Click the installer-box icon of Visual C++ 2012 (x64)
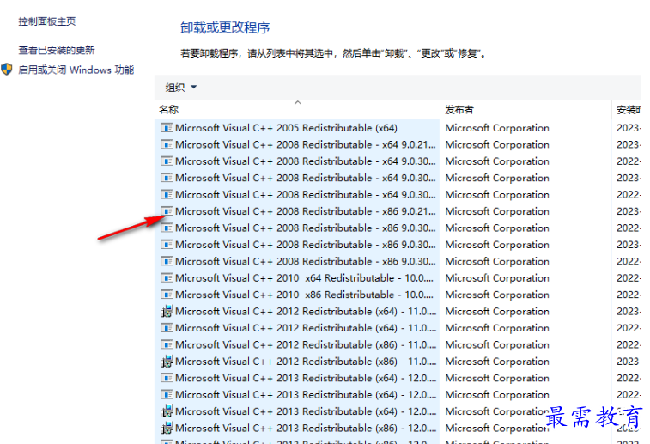Image resolution: width=650 pixels, height=444 pixels. click(167, 311)
